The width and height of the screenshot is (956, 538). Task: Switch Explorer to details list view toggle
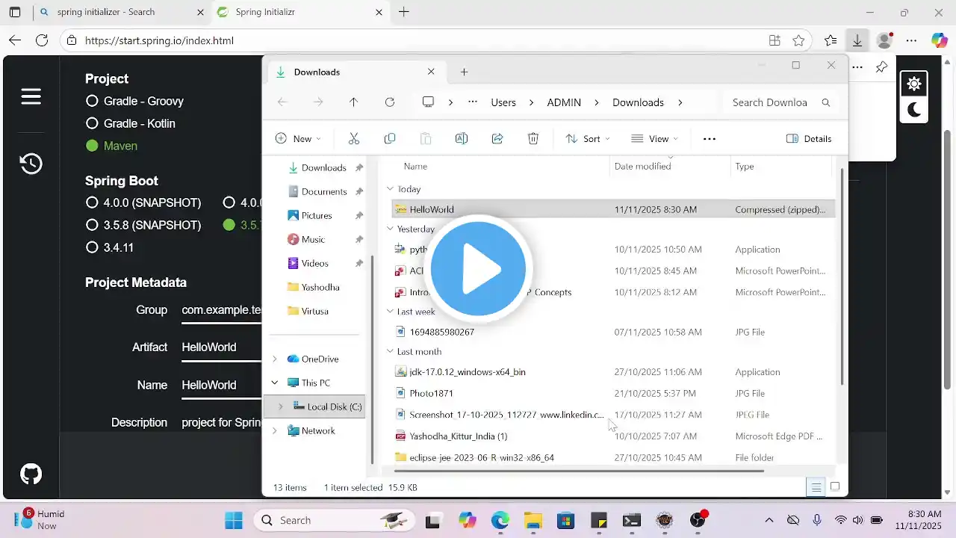pos(816,487)
